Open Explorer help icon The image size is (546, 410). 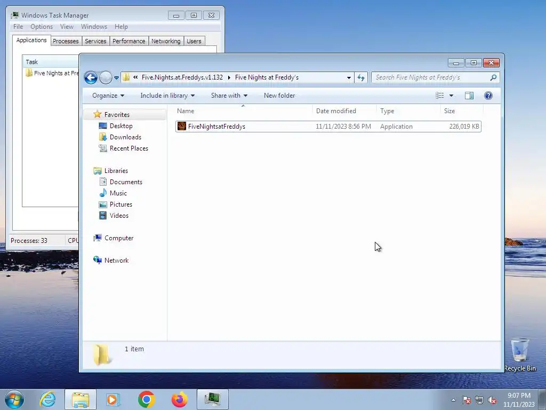[x=488, y=96]
